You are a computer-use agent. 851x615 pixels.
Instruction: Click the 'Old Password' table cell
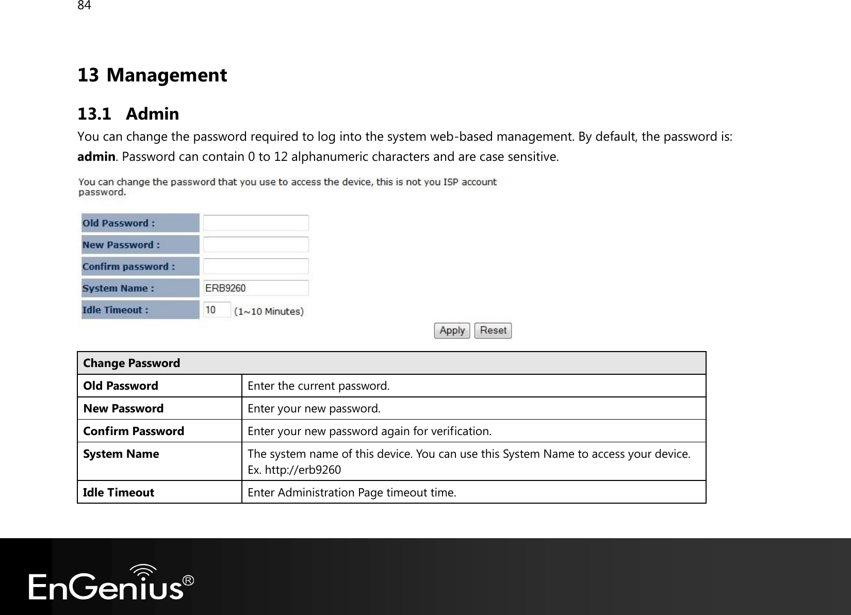[x=160, y=386]
